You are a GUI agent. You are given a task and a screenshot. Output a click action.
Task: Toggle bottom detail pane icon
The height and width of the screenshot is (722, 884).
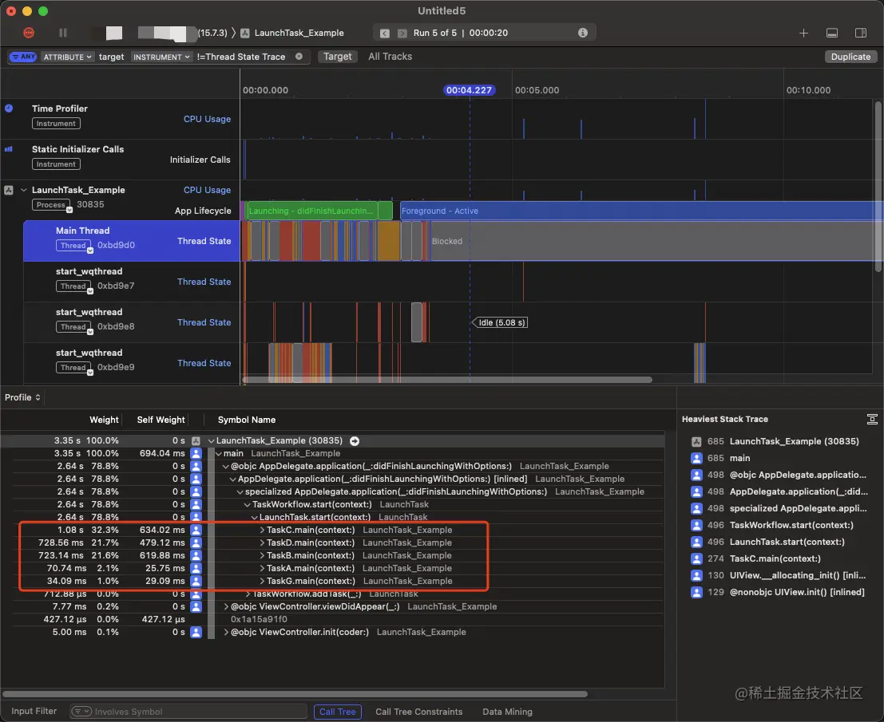tap(831, 34)
